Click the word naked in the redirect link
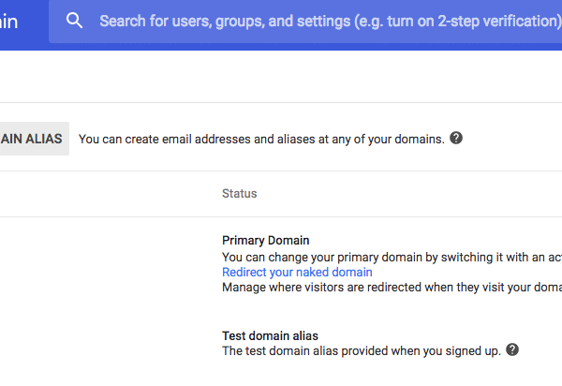Image resolution: width=562 pixels, height=386 pixels. pos(301,273)
